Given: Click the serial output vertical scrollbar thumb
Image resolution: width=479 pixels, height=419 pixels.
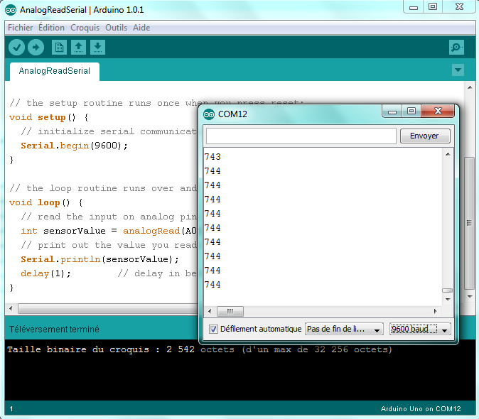Looking at the screenshot, I should 448,290.
